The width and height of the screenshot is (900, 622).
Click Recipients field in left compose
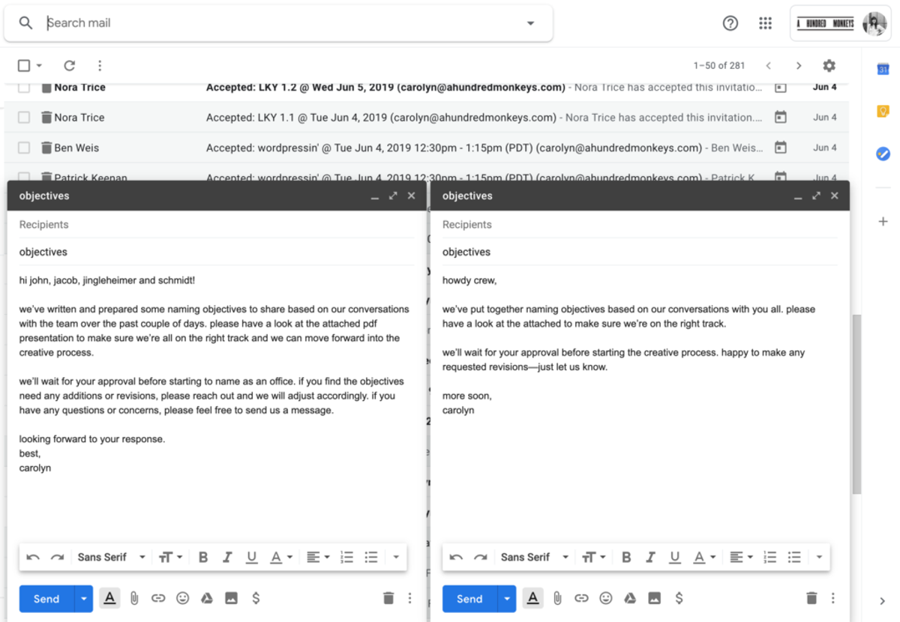[216, 225]
